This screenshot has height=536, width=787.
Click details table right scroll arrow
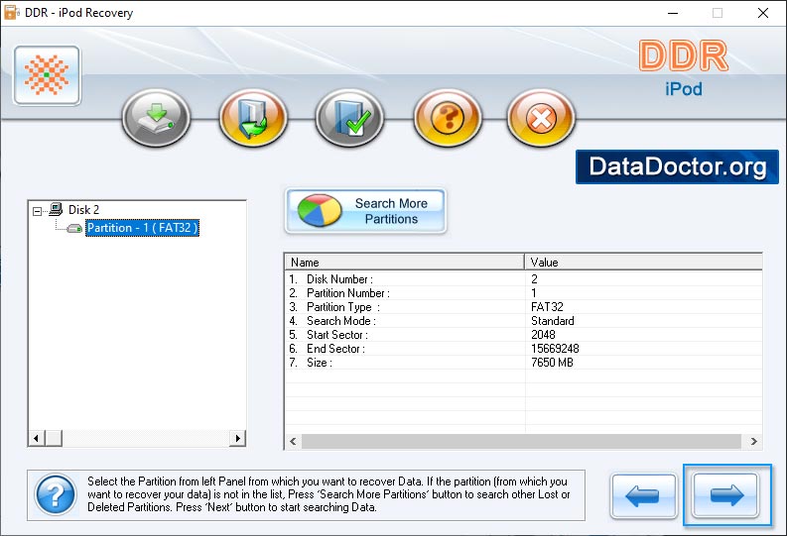754,441
